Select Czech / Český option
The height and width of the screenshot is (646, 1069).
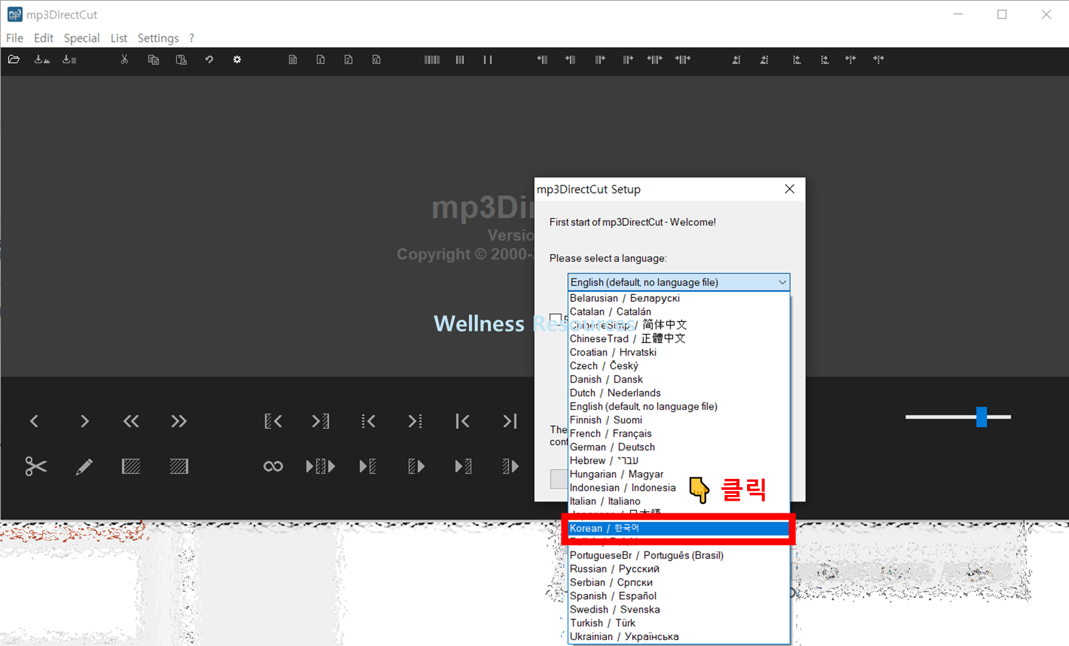tap(678, 366)
